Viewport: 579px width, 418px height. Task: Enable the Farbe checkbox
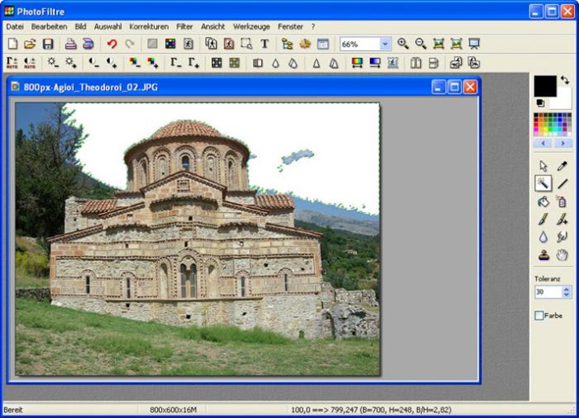tap(539, 315)
